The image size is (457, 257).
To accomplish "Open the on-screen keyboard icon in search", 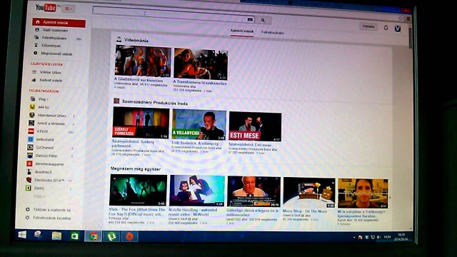I will coord(250,19).
